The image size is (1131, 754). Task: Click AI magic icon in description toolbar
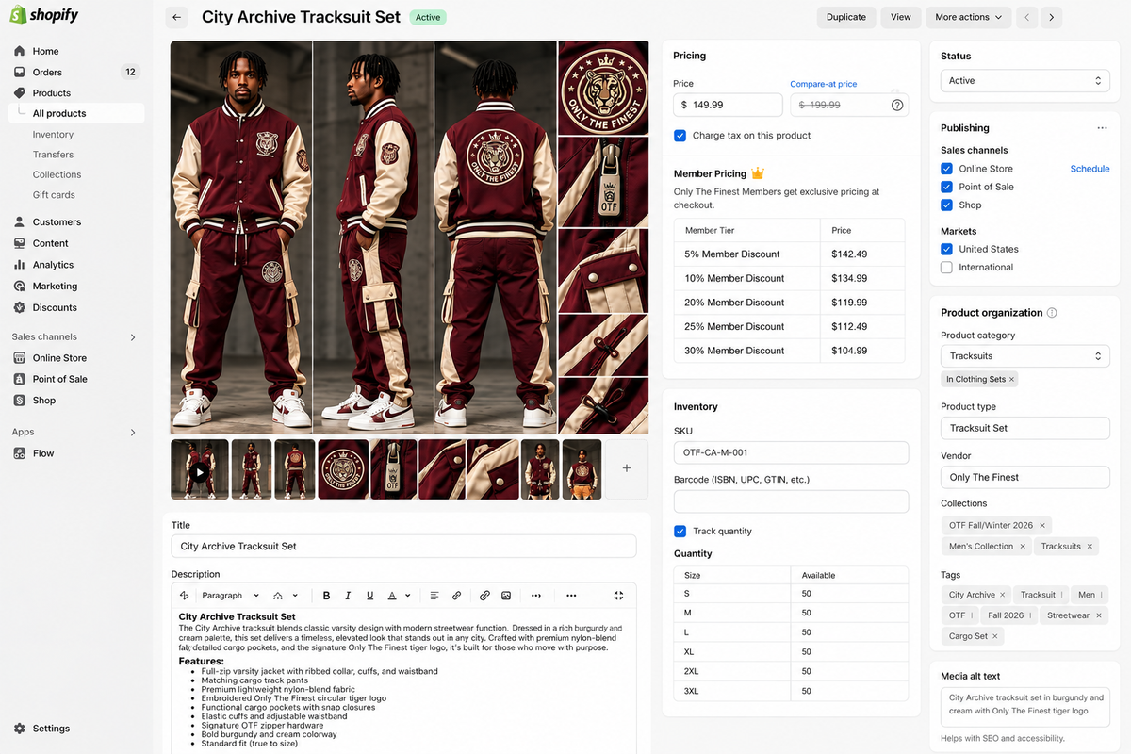(x=184, y=596)
